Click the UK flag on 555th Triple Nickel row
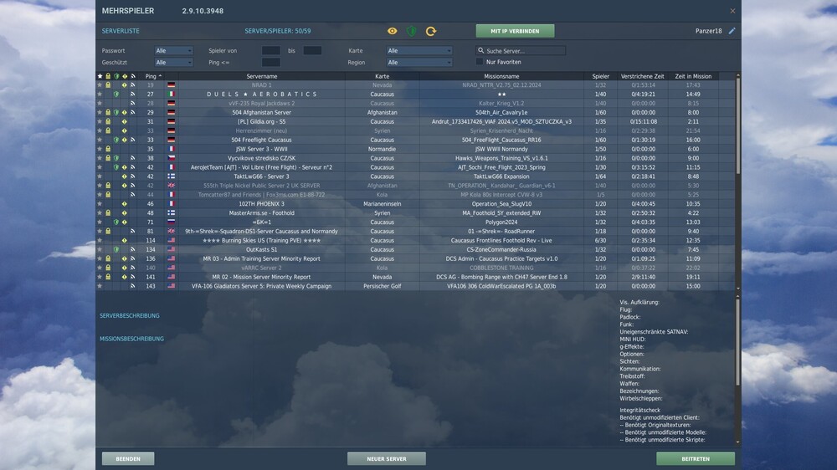The width and height of the screenshot is (837, 470). (x=171, y=186)
